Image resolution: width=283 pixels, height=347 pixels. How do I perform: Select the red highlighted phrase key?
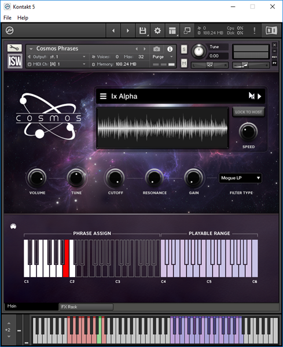pos(66,269)
